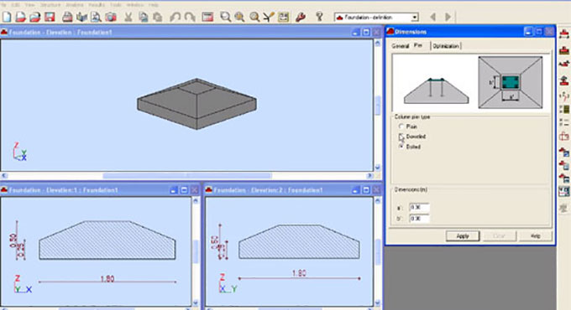The height and width of the screenshot is (310, 571).
Task: Click the grayed forward arrow near layout selector
Action: tap(448, 17)
